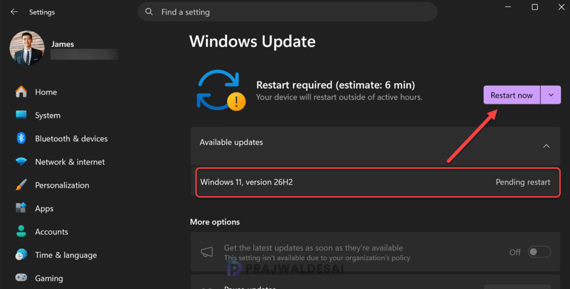Click the Windows Update sync status icon
Image resolution: width=570 pixels, height=289 pixels.
tap(221, 90)
